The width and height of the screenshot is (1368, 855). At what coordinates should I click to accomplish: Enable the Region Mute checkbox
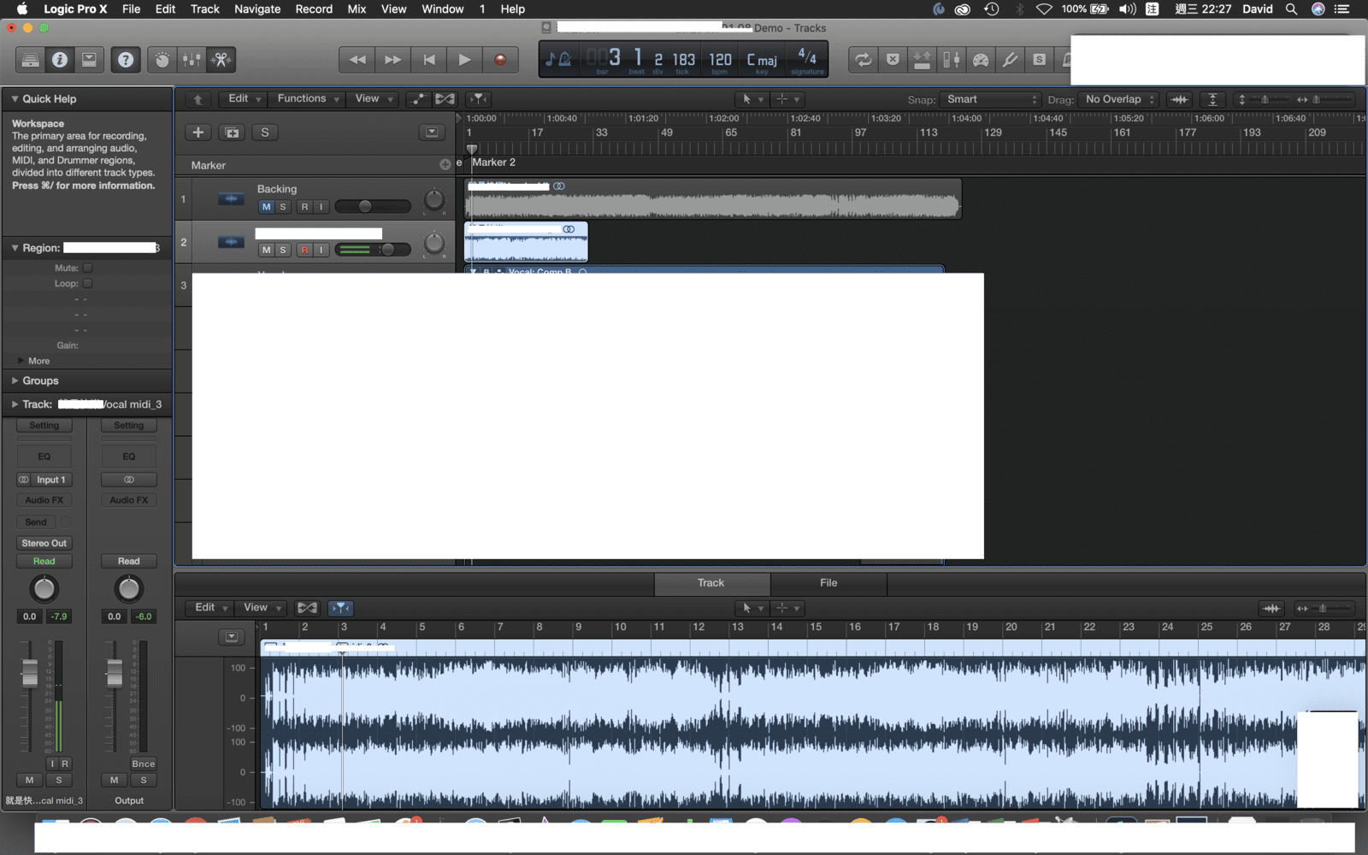click(x=87, y=268)
